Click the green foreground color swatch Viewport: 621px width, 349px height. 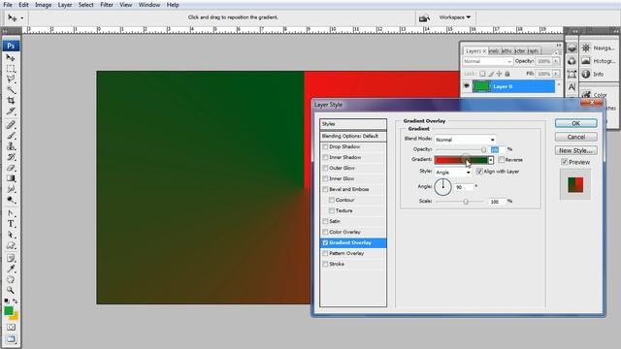[9, 311]
